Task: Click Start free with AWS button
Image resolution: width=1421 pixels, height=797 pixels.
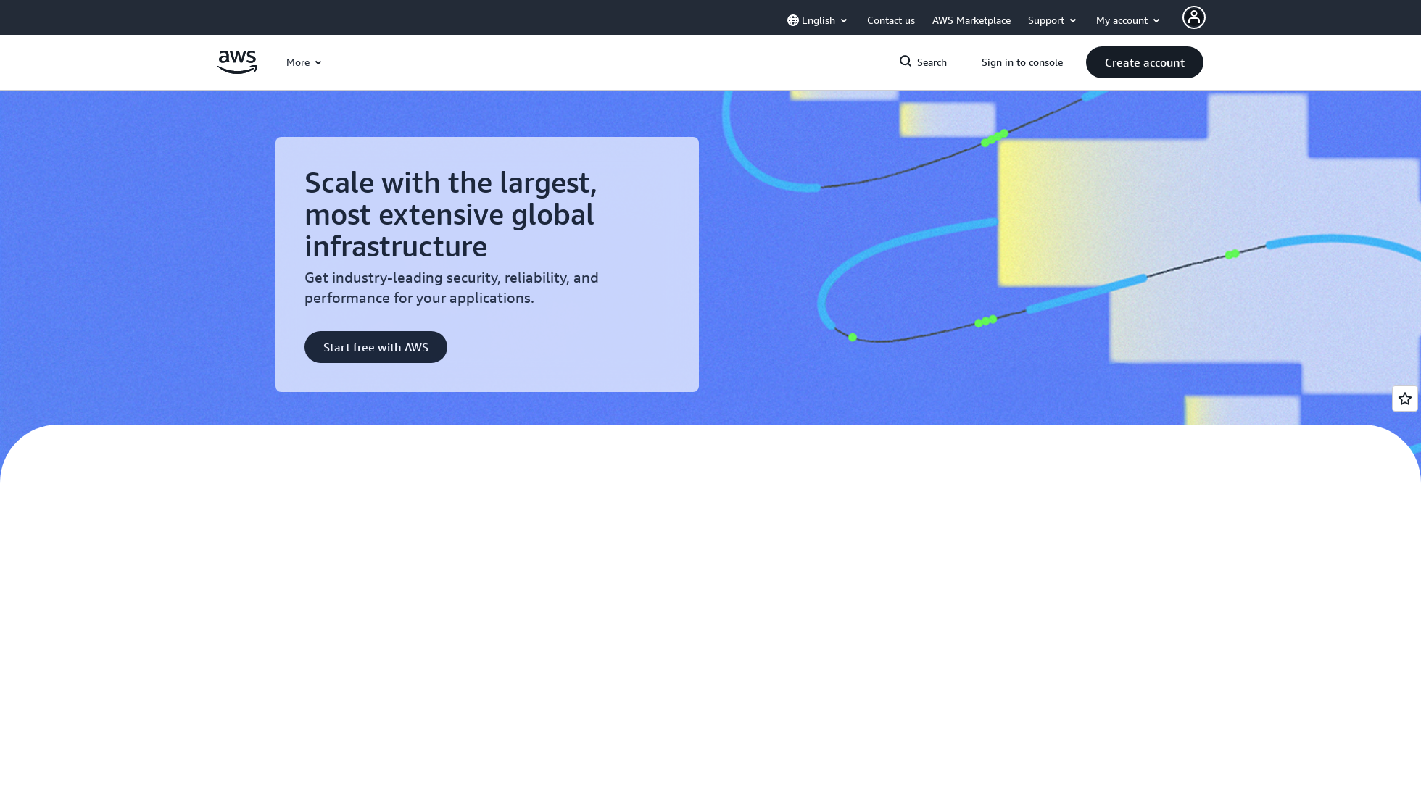Action: click(x=376, y=347)
